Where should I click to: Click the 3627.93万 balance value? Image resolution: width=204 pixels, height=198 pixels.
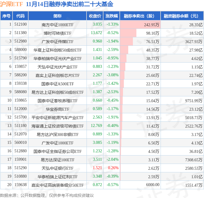[x=194, y=42]
